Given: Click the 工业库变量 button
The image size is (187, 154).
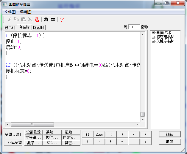Looking at the screenshot, I should click(x=13, y=142).
